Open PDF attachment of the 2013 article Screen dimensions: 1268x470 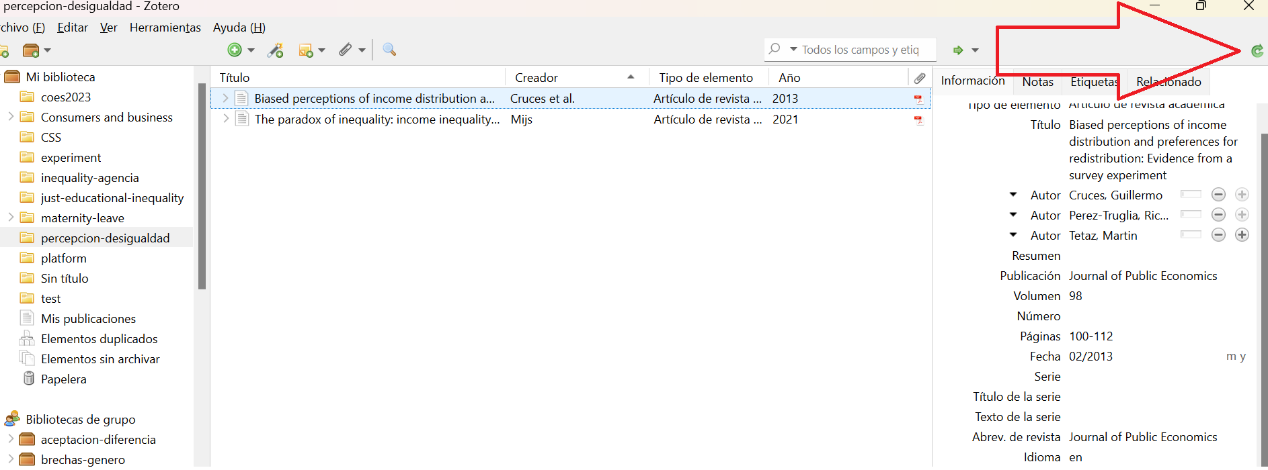coord(918,99)
